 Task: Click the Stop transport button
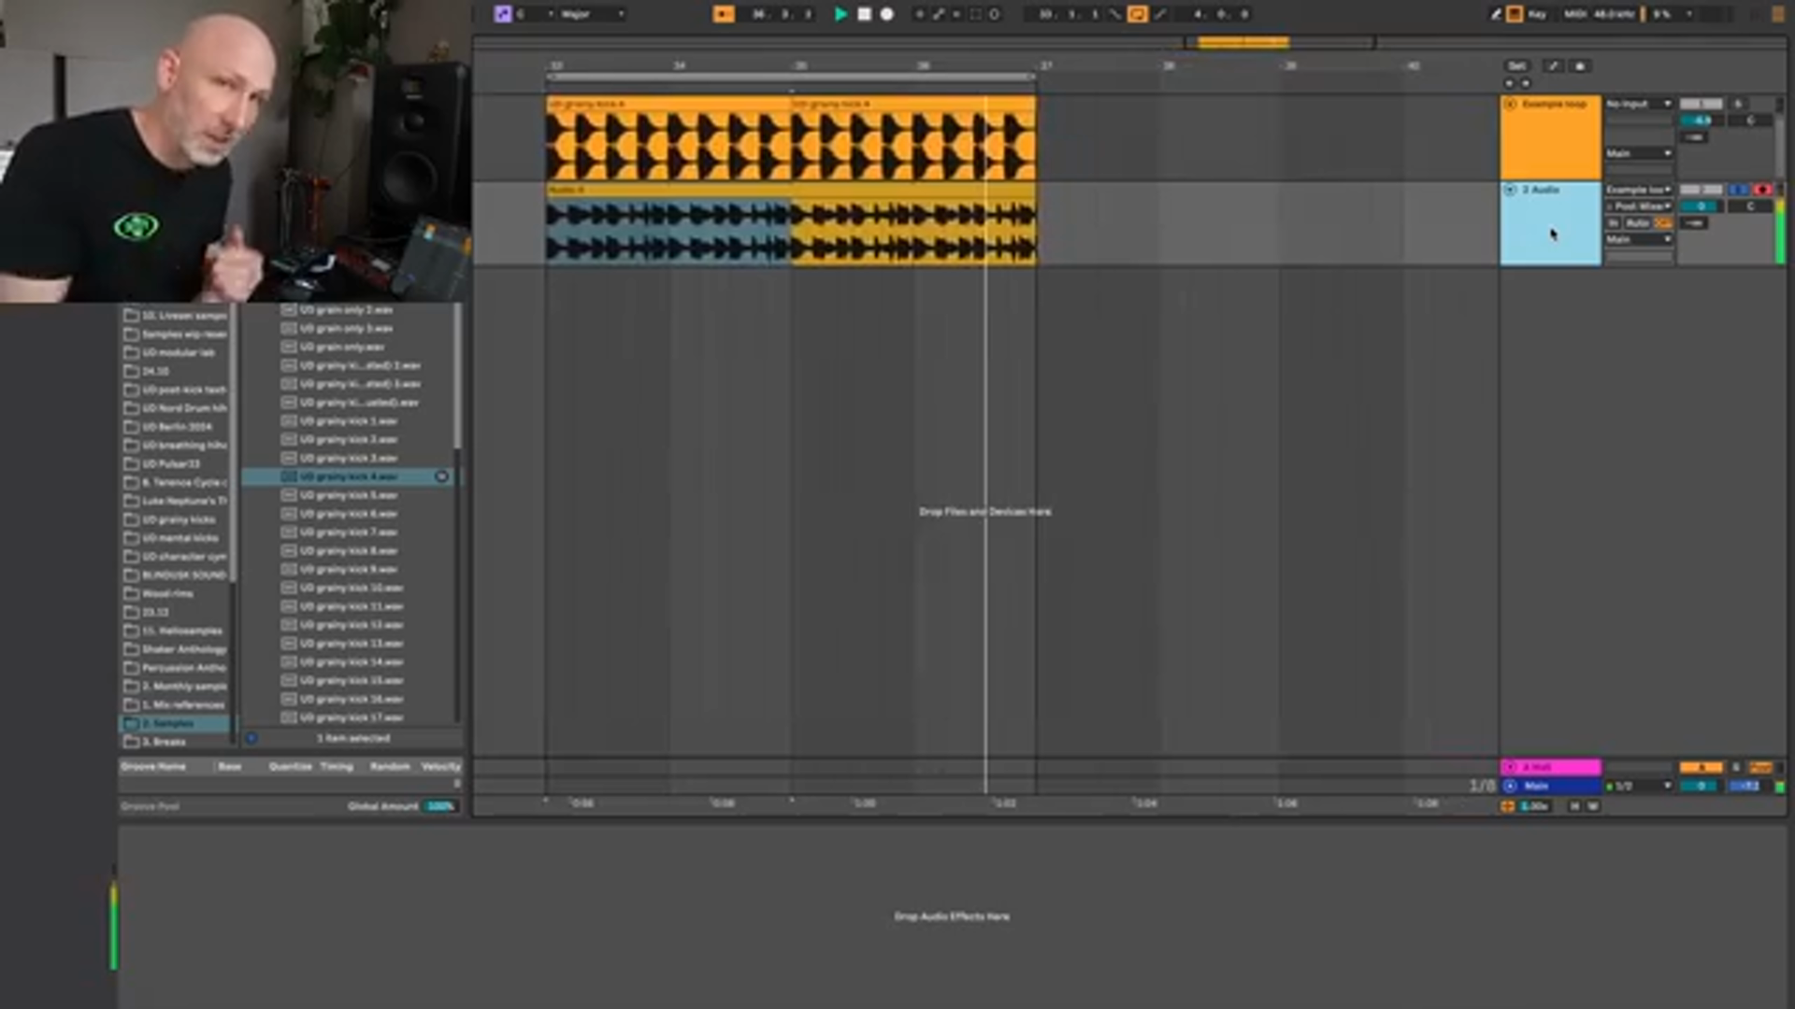(864, 14)
